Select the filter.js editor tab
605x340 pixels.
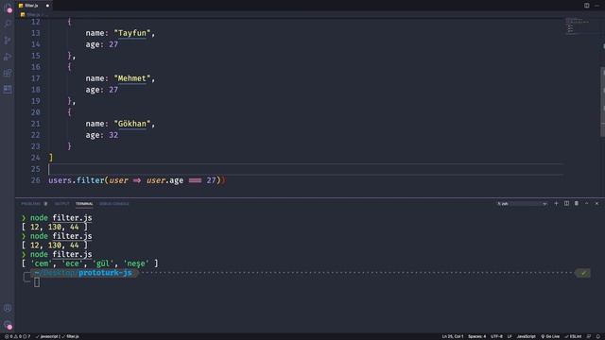34,6
